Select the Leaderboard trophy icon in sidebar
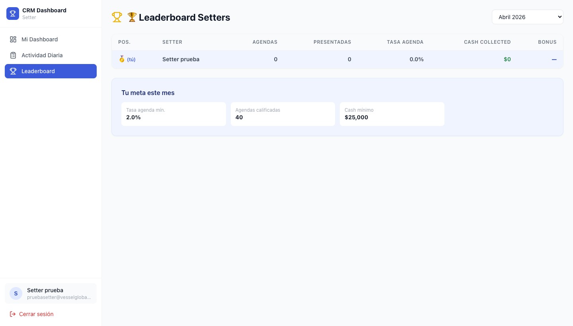 [13, 71]
